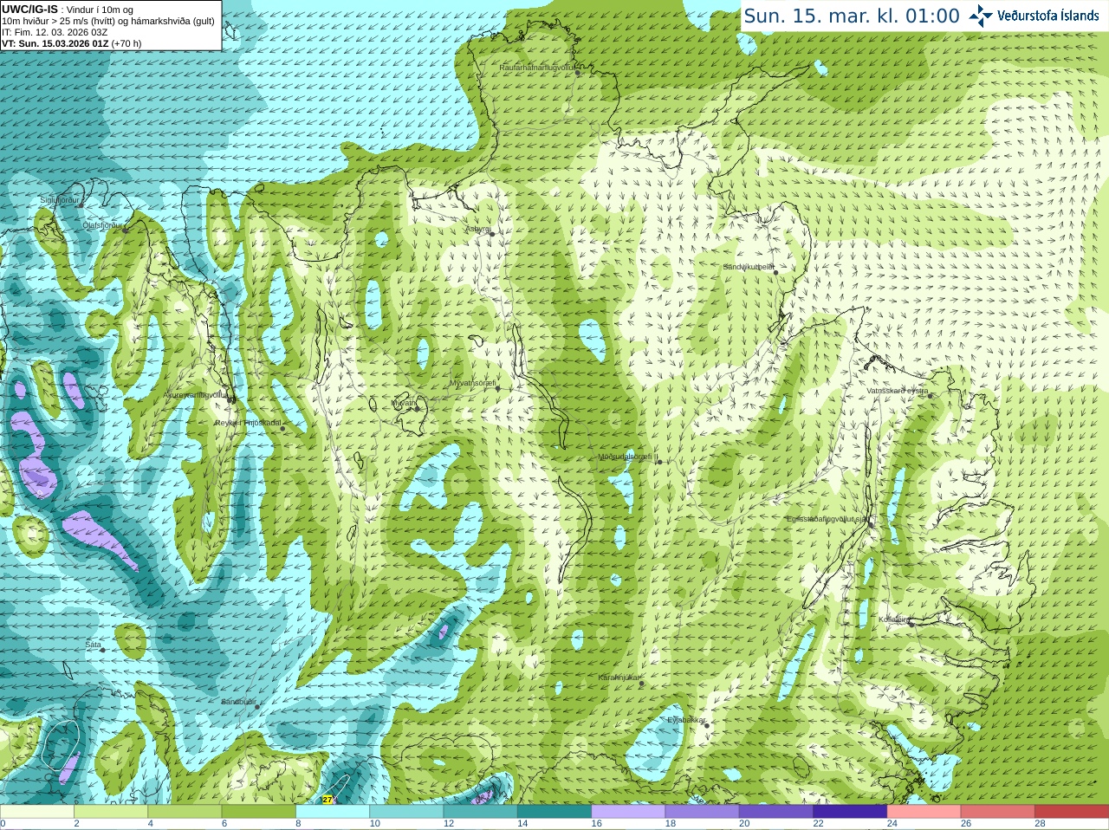Click the VT: Sun. 15.03.2026 01Z line
Screen dimensions: 1109x830
[71, 43]
